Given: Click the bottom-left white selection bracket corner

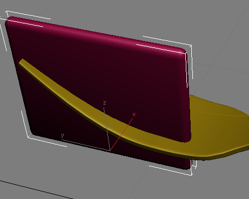Looking at the screenshot, I should [29, 137].
